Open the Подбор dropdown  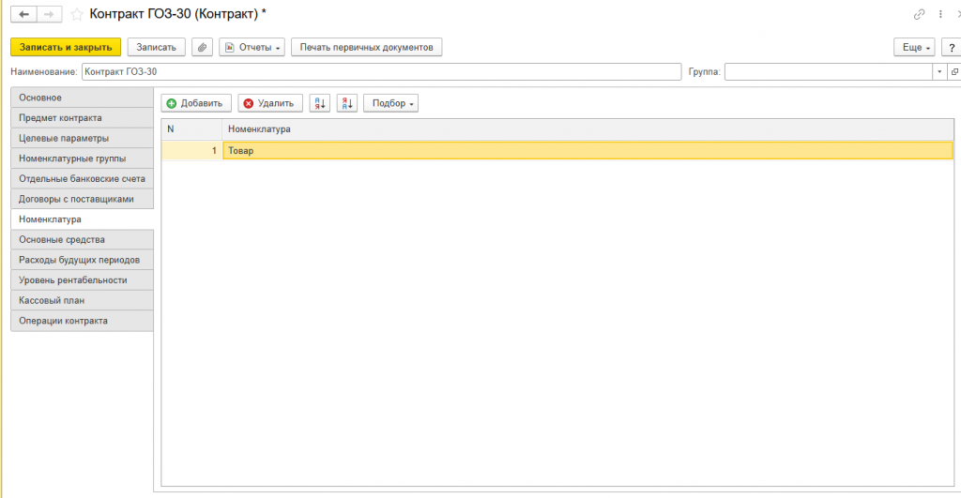(391, 103)
